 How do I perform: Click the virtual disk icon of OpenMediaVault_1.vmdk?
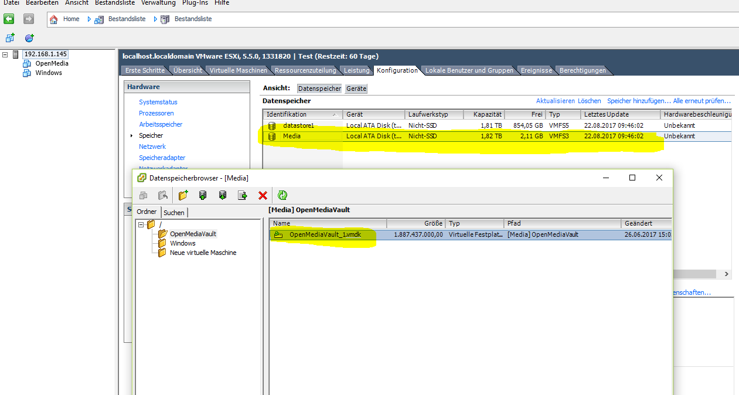(278, 234)
